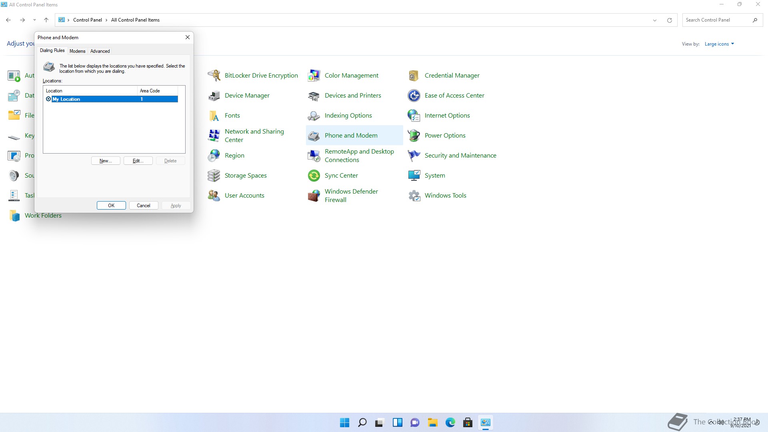Click the Network and Sharing Center text link

click(x=254, y=136)
